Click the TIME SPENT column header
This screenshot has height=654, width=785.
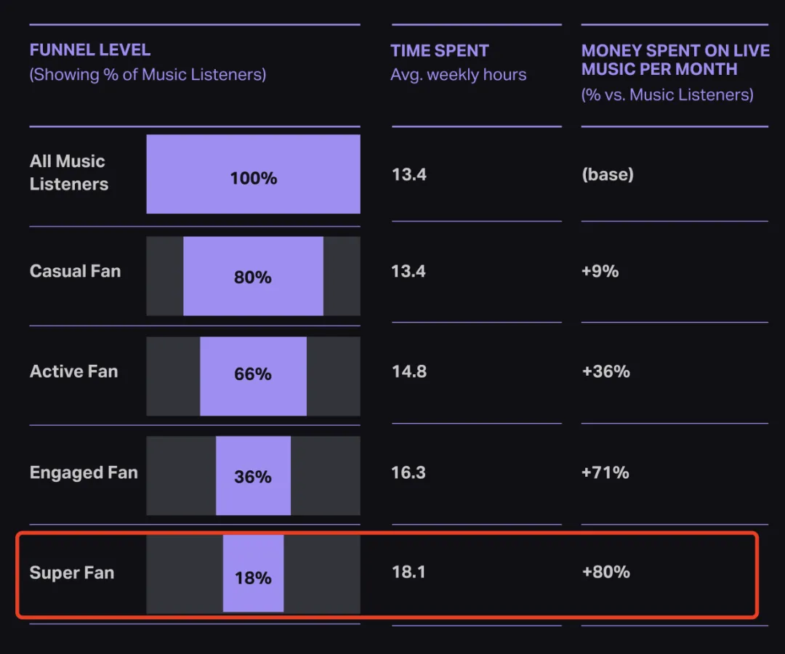pos(440,51)
